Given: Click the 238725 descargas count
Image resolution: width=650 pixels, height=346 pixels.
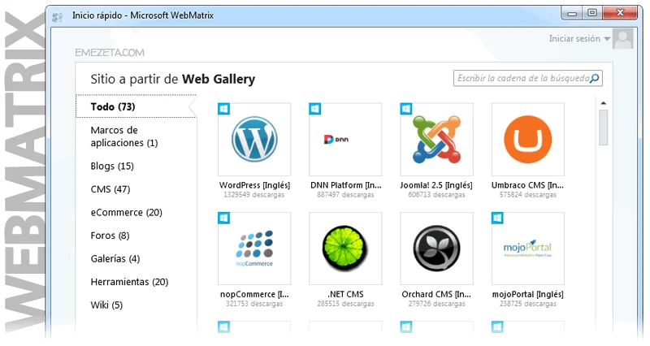Looking at the screenshot, I should click(x=527, y=304).
